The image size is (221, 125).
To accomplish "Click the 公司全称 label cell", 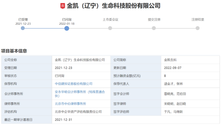I will pos(27,60).
